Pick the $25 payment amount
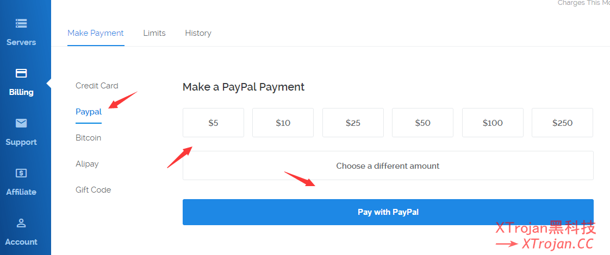This screenshot has height=255, width=610. pyautogui.click(x=353, y=123)
